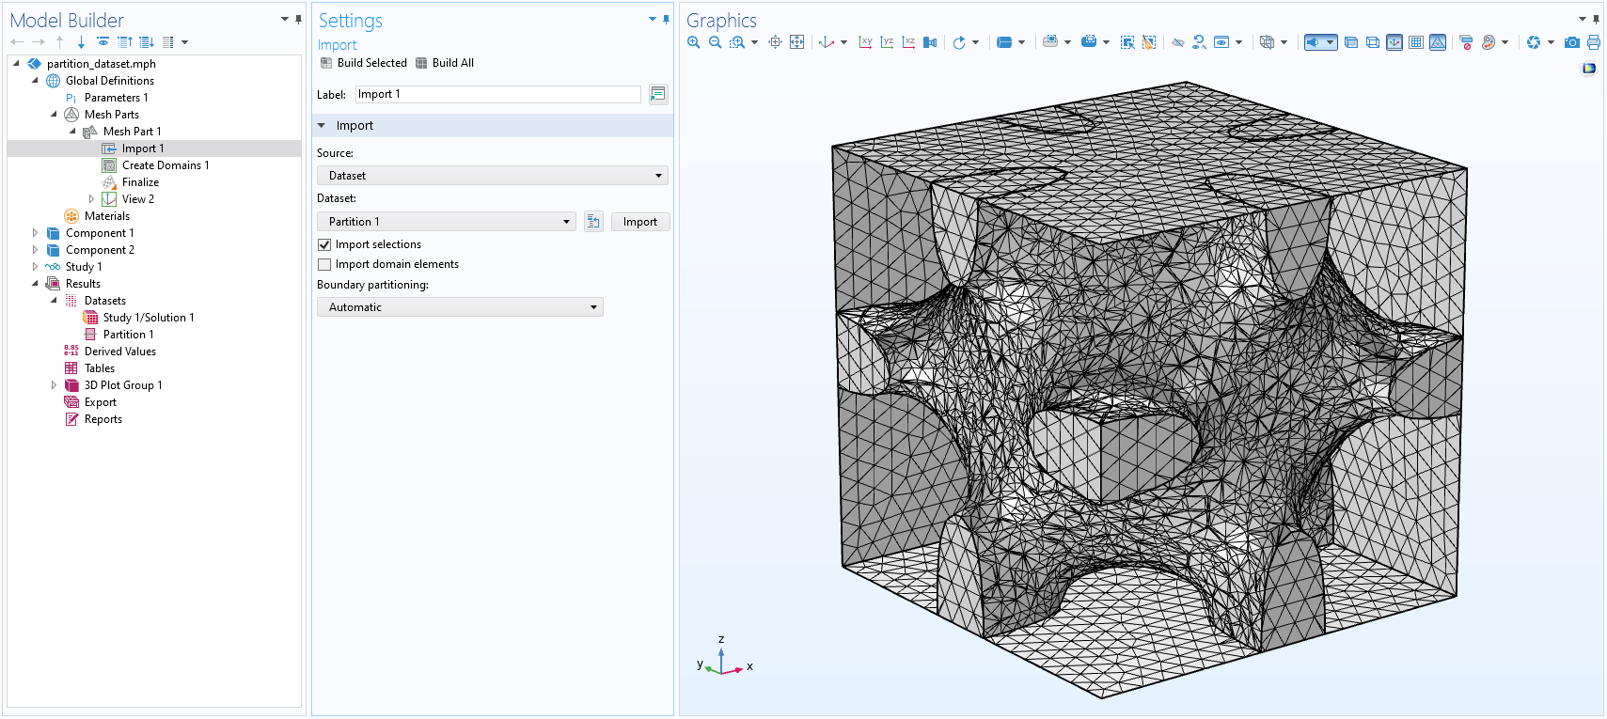Image resolution: width=1607 pixels, height=719 pixels.
Task: Click the Print icon in Graphics toolbar
Action: [x=1593, y=42]
